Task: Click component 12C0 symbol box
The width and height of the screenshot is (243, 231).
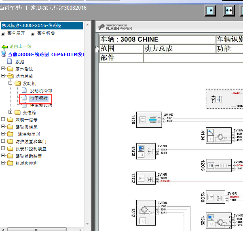Action: [x=216, y=197]
